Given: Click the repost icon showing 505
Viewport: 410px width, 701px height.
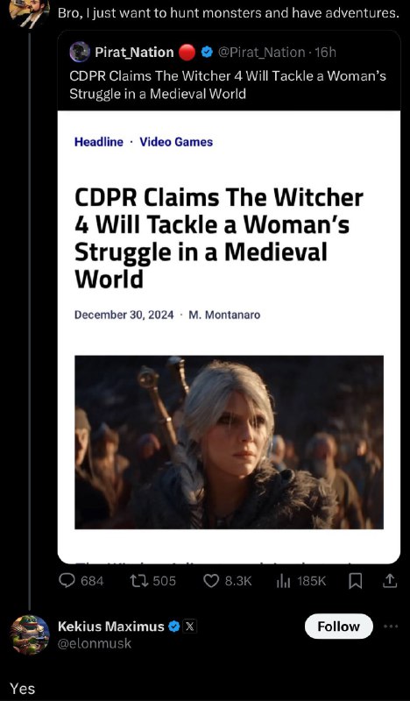Looking at the screenshot, I should [137, 581].
